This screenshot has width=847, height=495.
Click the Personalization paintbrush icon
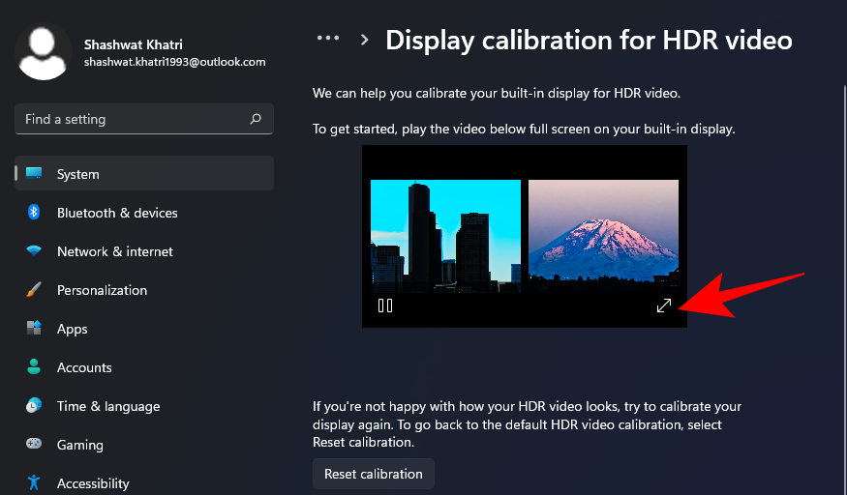34,290
